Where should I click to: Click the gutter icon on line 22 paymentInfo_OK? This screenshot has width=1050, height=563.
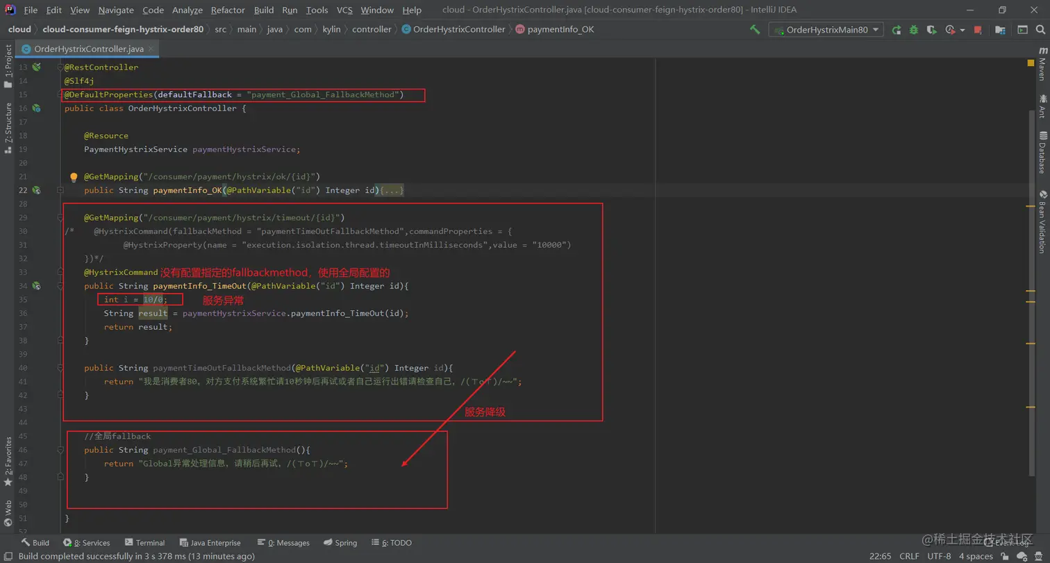pyautogui.click(x=36, y=190)
